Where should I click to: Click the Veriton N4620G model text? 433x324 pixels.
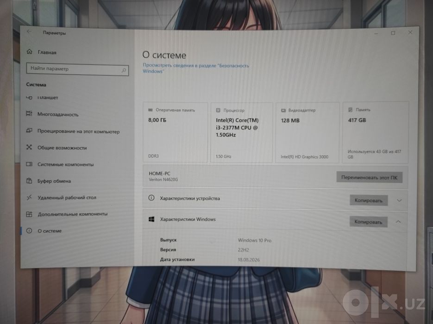click(x=163, y=180)
